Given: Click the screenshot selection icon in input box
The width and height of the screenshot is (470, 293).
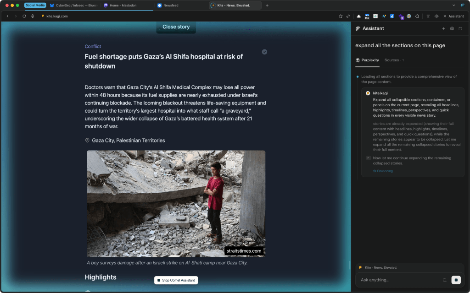Looking at the screenshot, I should pyautogui.click(x=444, y=280).
